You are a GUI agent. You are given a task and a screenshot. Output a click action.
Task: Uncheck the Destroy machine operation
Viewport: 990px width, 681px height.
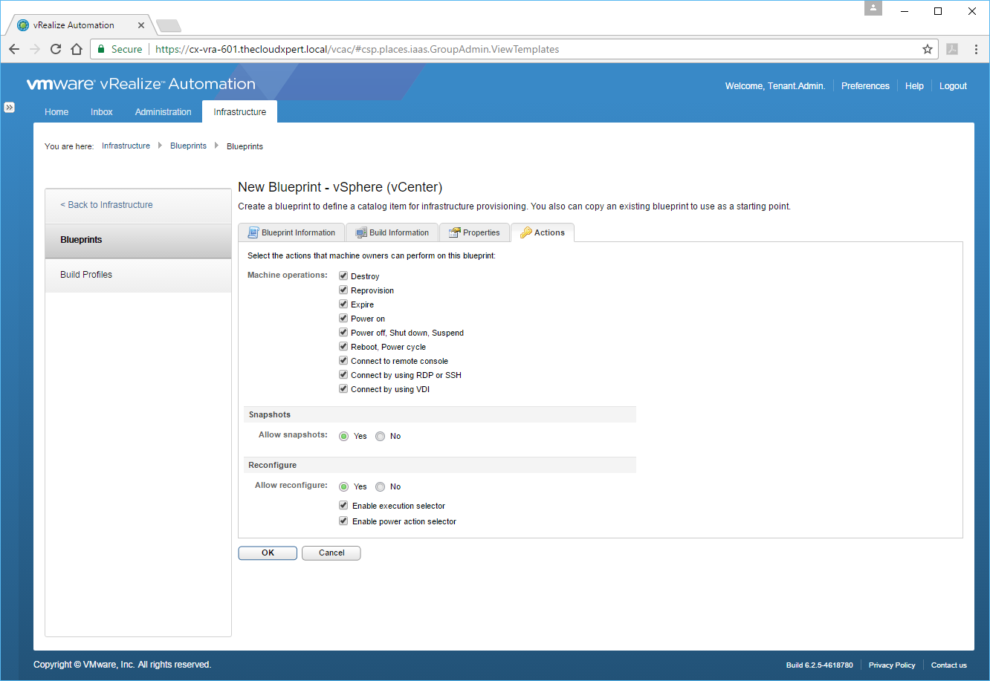[343, 276]
